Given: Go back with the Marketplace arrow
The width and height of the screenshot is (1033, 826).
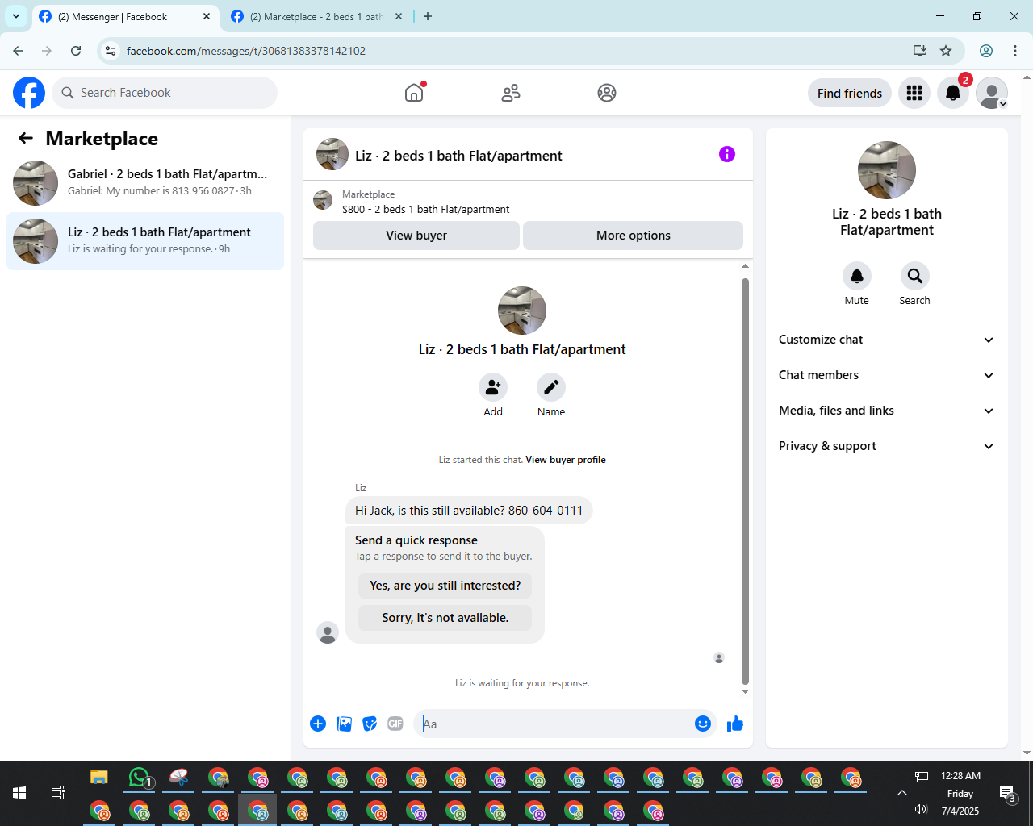Looking at the screenshot, I should point(26,138).
